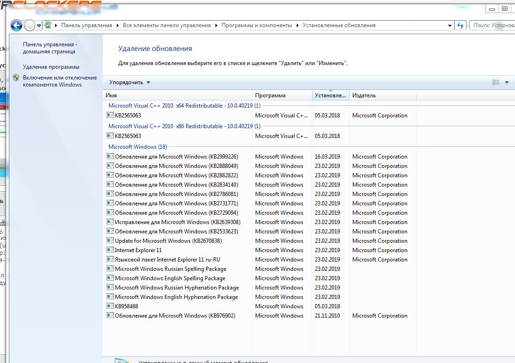The image size is (515, 363).
Task: Click icon of KB2565063 under x86 group
Action: click(110, 136)
